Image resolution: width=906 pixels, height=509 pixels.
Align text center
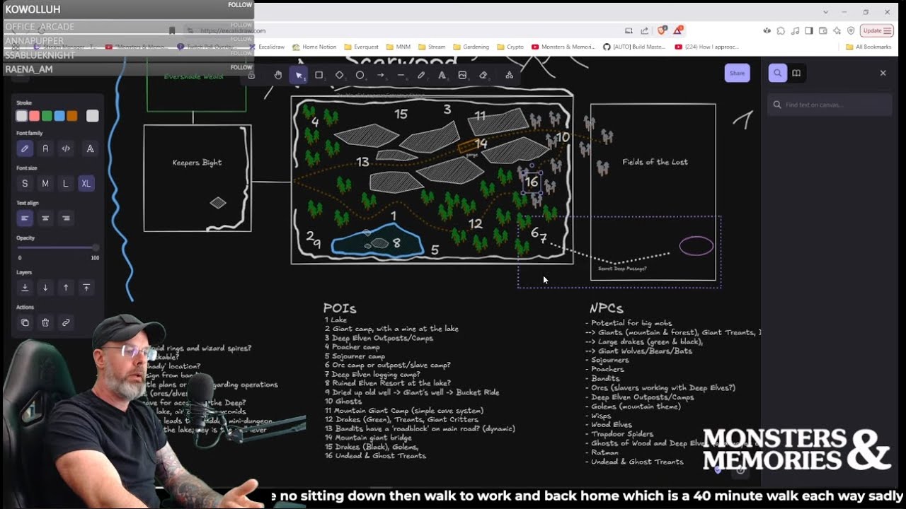(x=45, y=218)
